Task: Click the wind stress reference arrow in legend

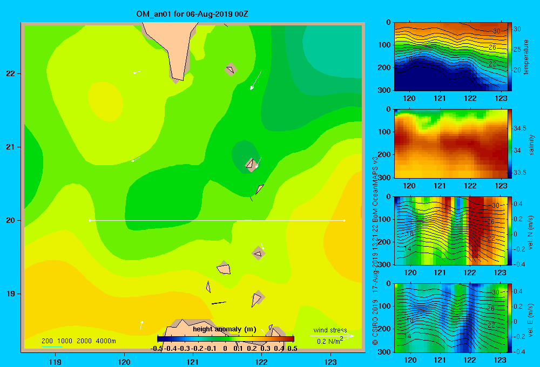Action: coord(332,336)
